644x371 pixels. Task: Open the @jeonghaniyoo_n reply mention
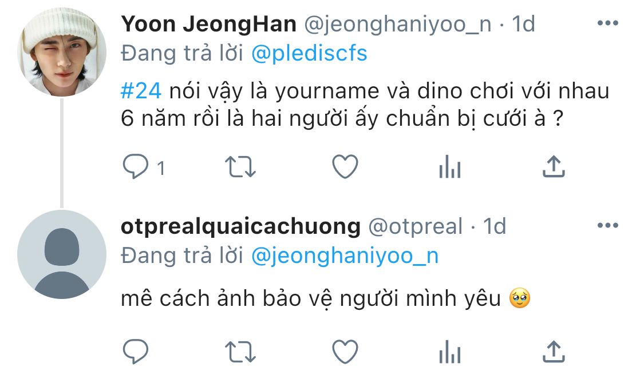click(x=345, y=256)
